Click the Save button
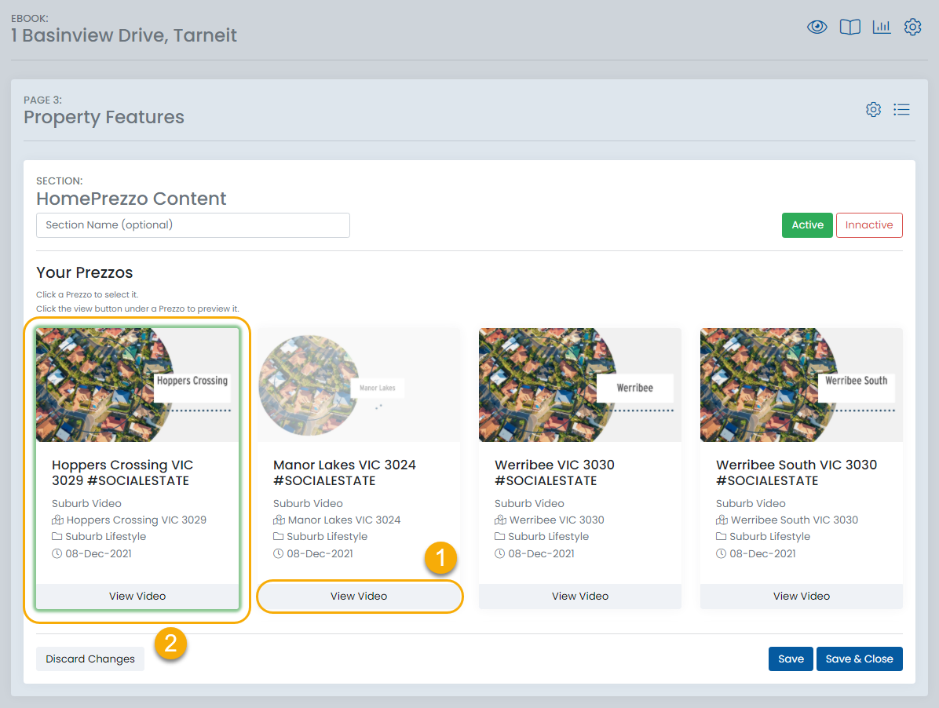Screen dimensions: 939x708 click(791, 659)
